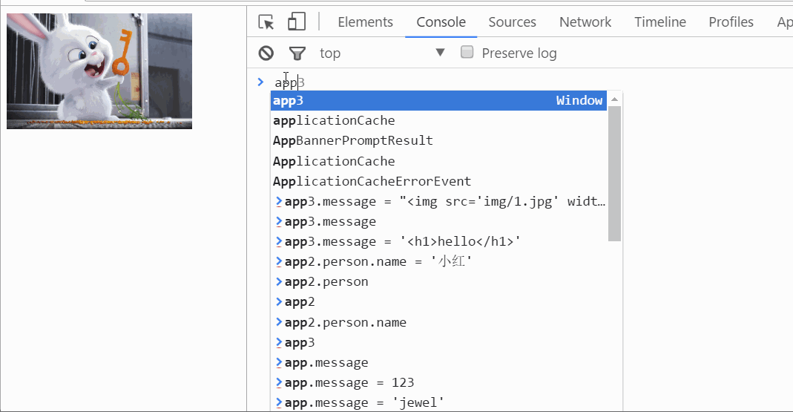
Task: Click history arrow beside app2.person.name = '小红'
Action: coord(279,261)
